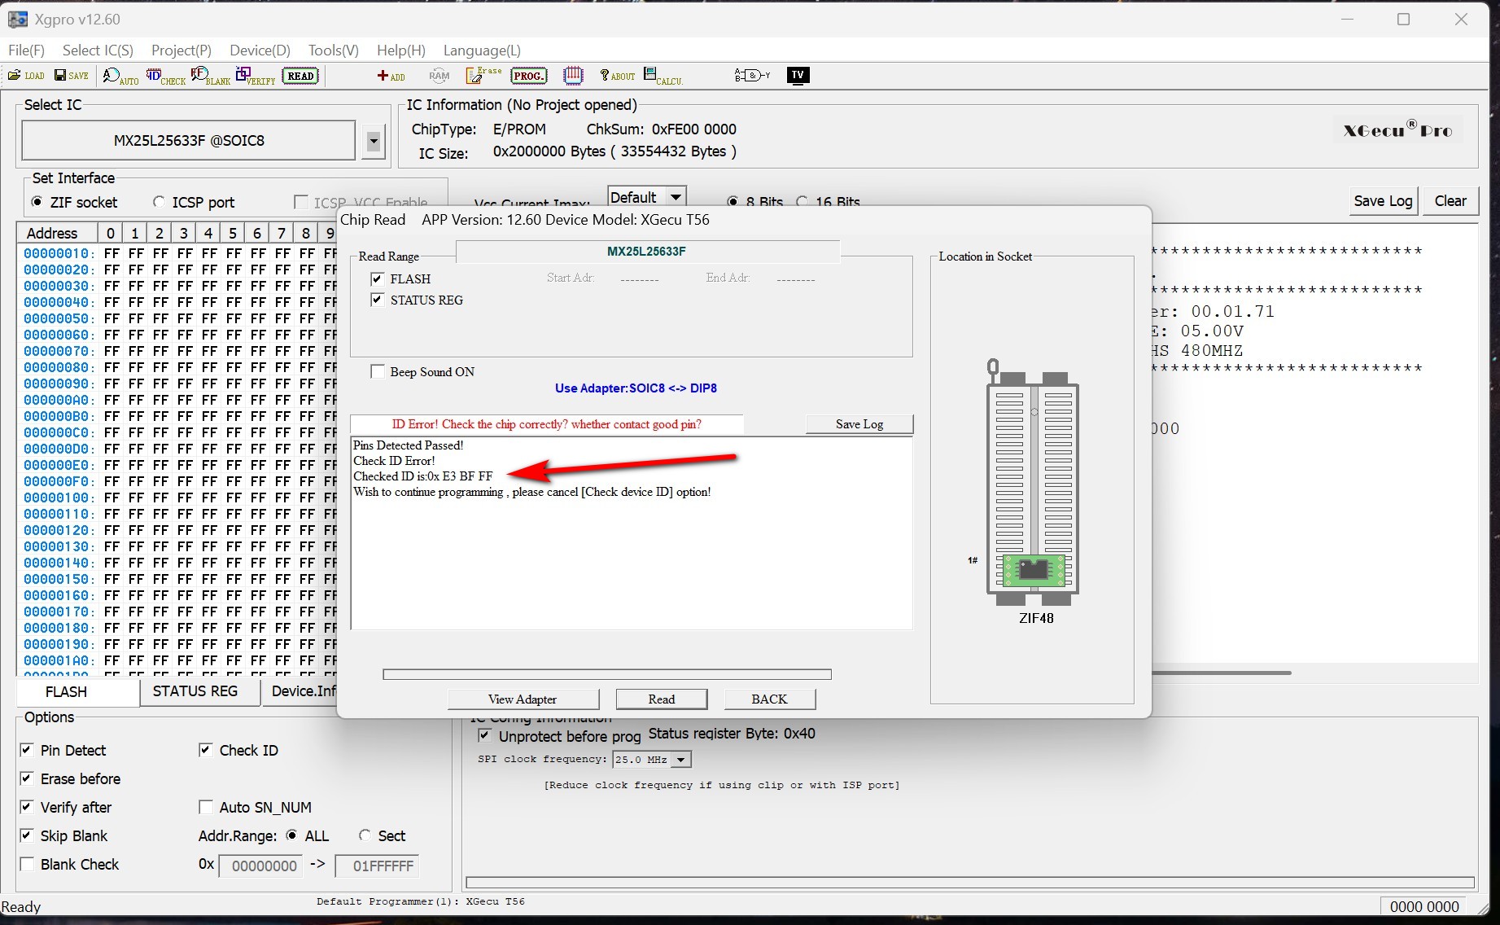The image size is (1500, 925).
Task: Disable the Check ID option
Action: click(x=206, y=750)
